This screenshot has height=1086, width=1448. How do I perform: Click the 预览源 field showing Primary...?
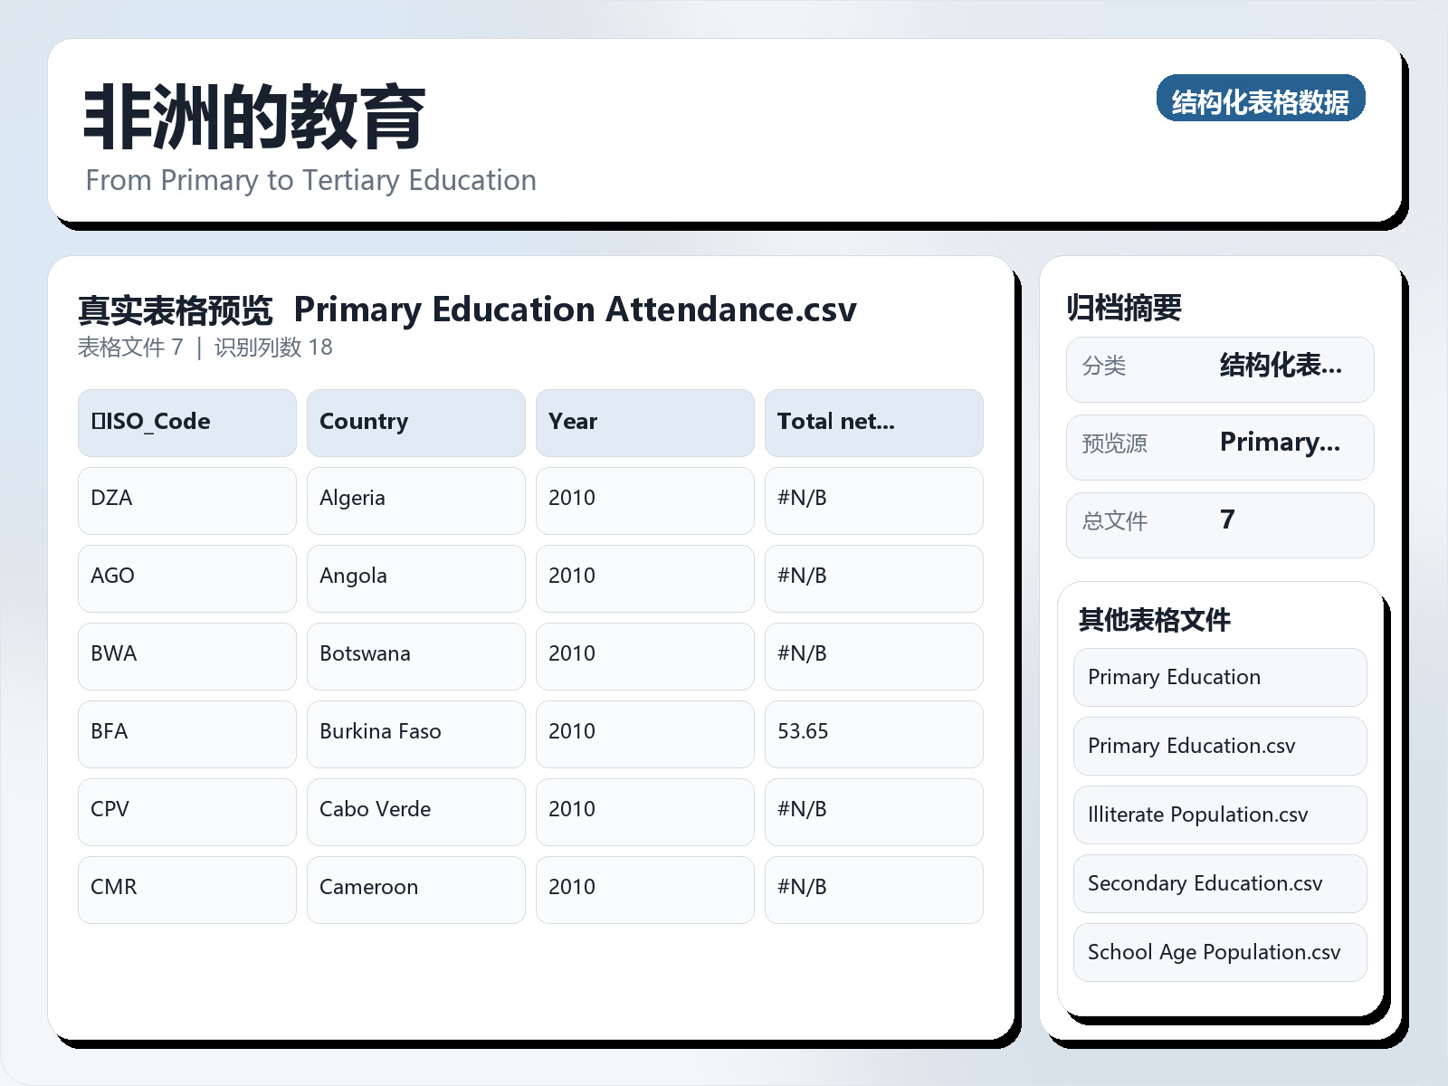[x=1219, y=446]
